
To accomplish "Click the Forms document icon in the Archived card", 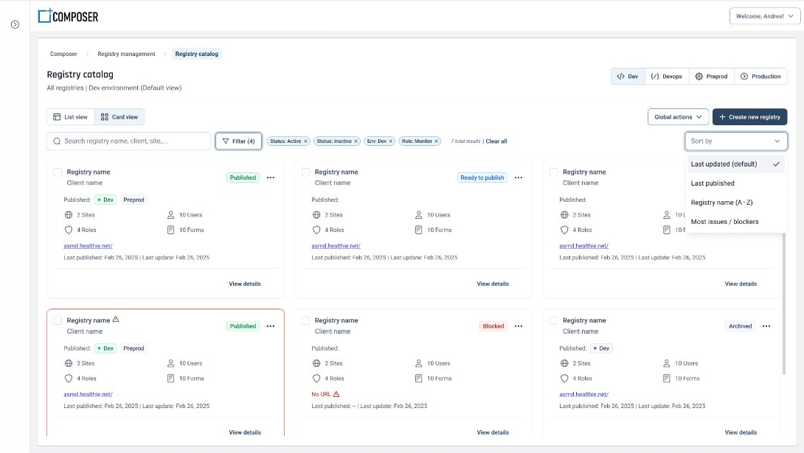I will [x=667, y=379].
